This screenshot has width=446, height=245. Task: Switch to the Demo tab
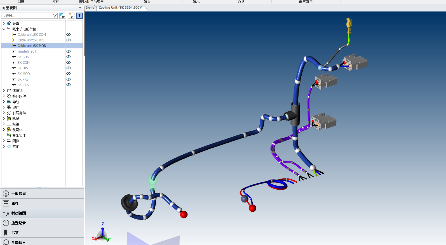[x=90, y=8]
